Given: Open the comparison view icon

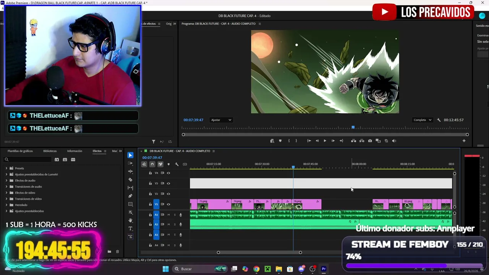Looking at the screenshot, I should [x=378, y=141].
